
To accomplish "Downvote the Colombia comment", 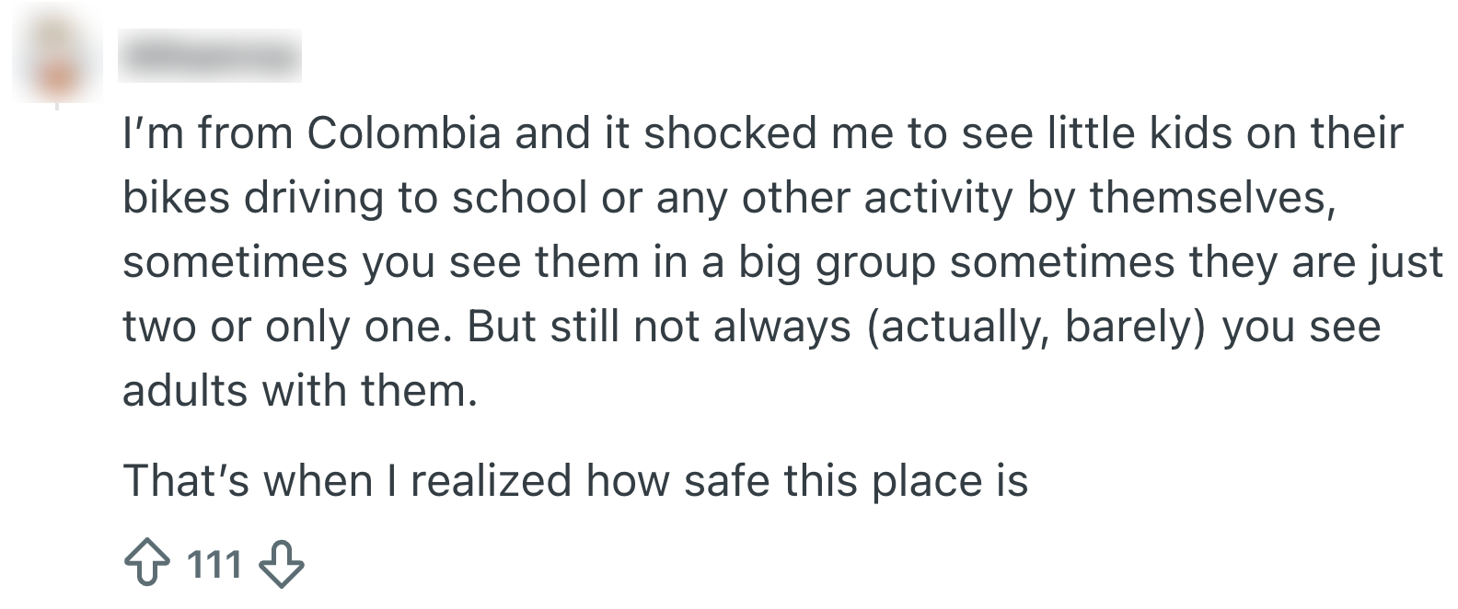I will (283, 564).
